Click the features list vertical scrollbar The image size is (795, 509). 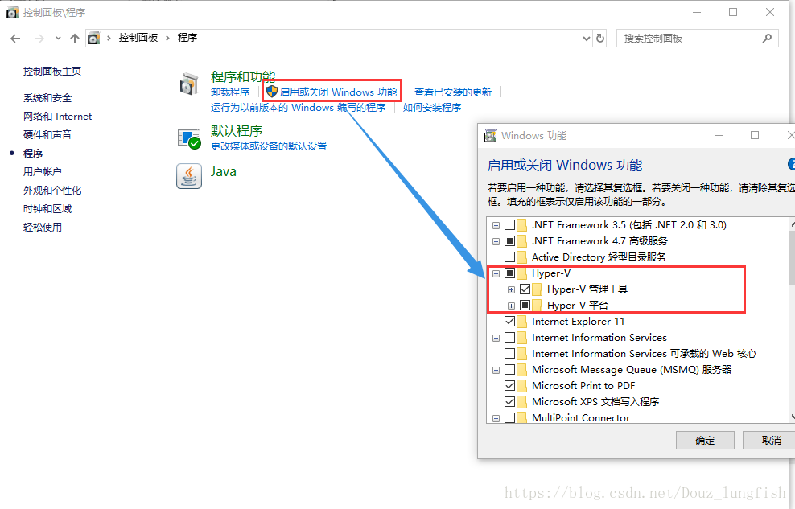pyautogui.click(x=792, y=320)
